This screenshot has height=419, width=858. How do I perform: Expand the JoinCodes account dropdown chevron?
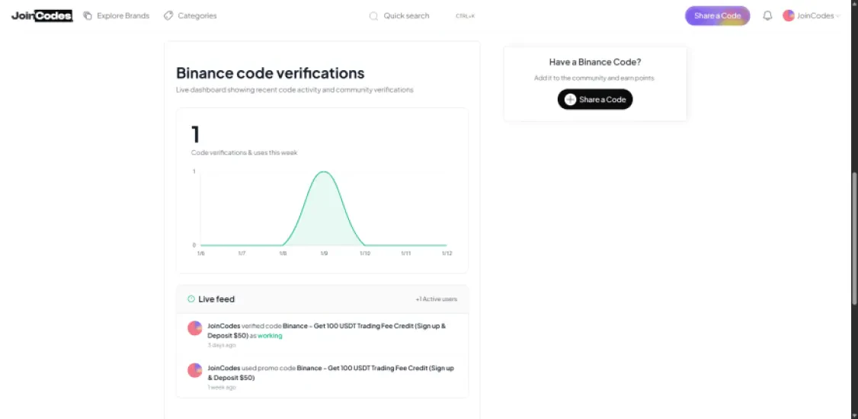click(x=837, y=17)
